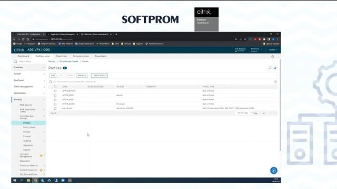
Task: Check the APPFW_BYPASS row checkbox
Action: 55,91
